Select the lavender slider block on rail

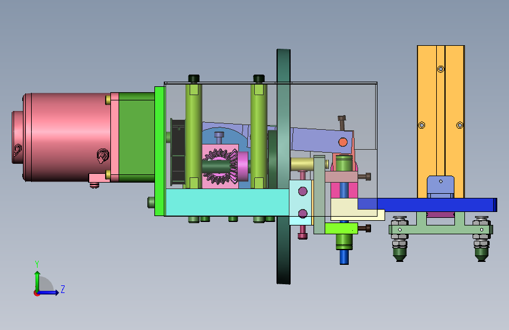tap(440, 187)
